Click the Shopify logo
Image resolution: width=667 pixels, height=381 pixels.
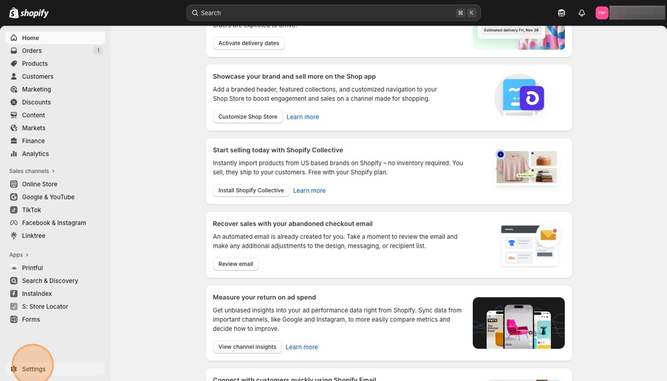click(x=29, y=13)
